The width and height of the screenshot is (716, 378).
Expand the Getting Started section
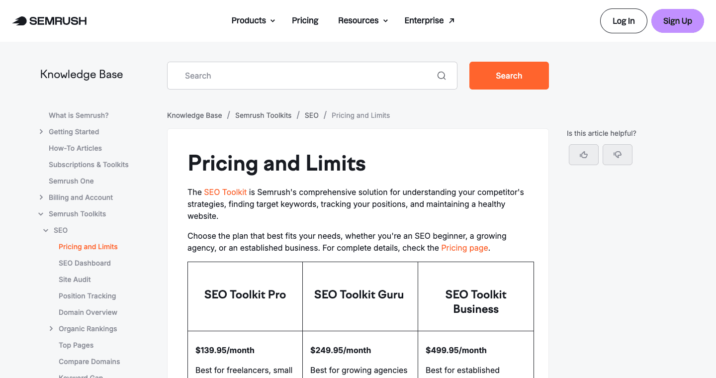(41, 131)
